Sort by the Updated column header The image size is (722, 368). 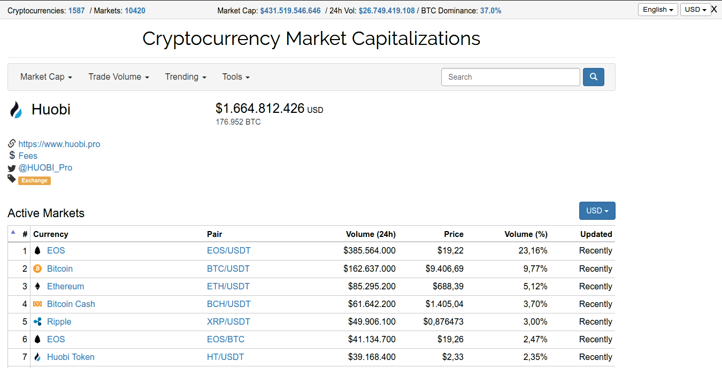tap(596, 234)
